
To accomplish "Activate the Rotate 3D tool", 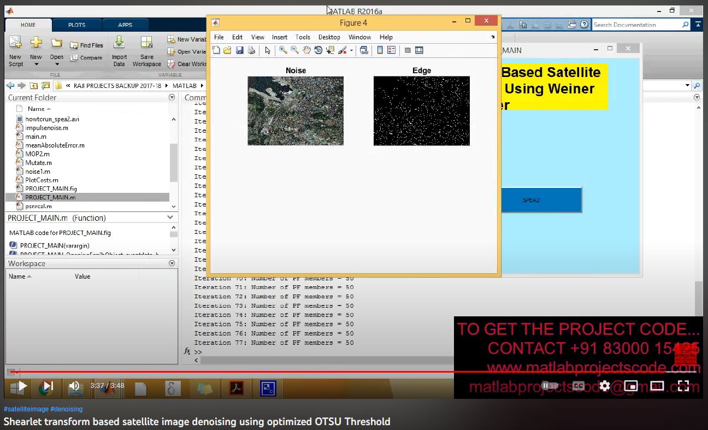I will coord(318,50).
